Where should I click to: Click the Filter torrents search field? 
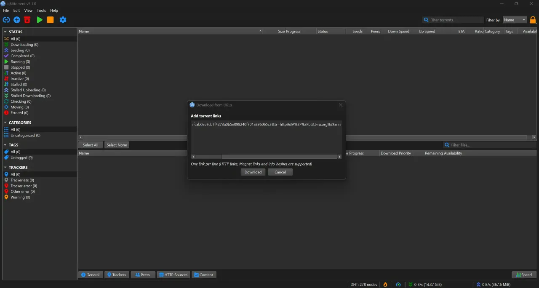pos(453,20)
